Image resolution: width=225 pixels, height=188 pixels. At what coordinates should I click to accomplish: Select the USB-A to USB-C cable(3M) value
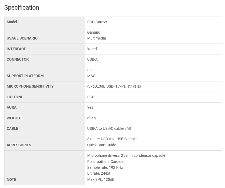pos(109,128)
